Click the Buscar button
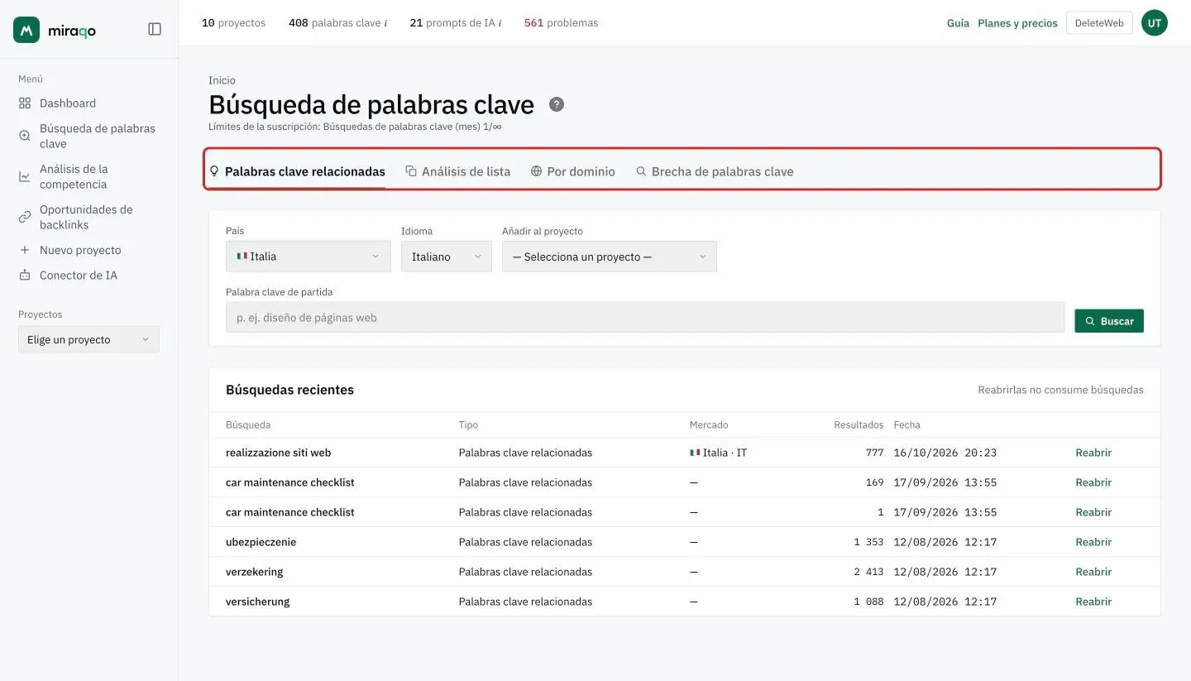This screenshot has height=681, width=1191. coord(1109,321)
